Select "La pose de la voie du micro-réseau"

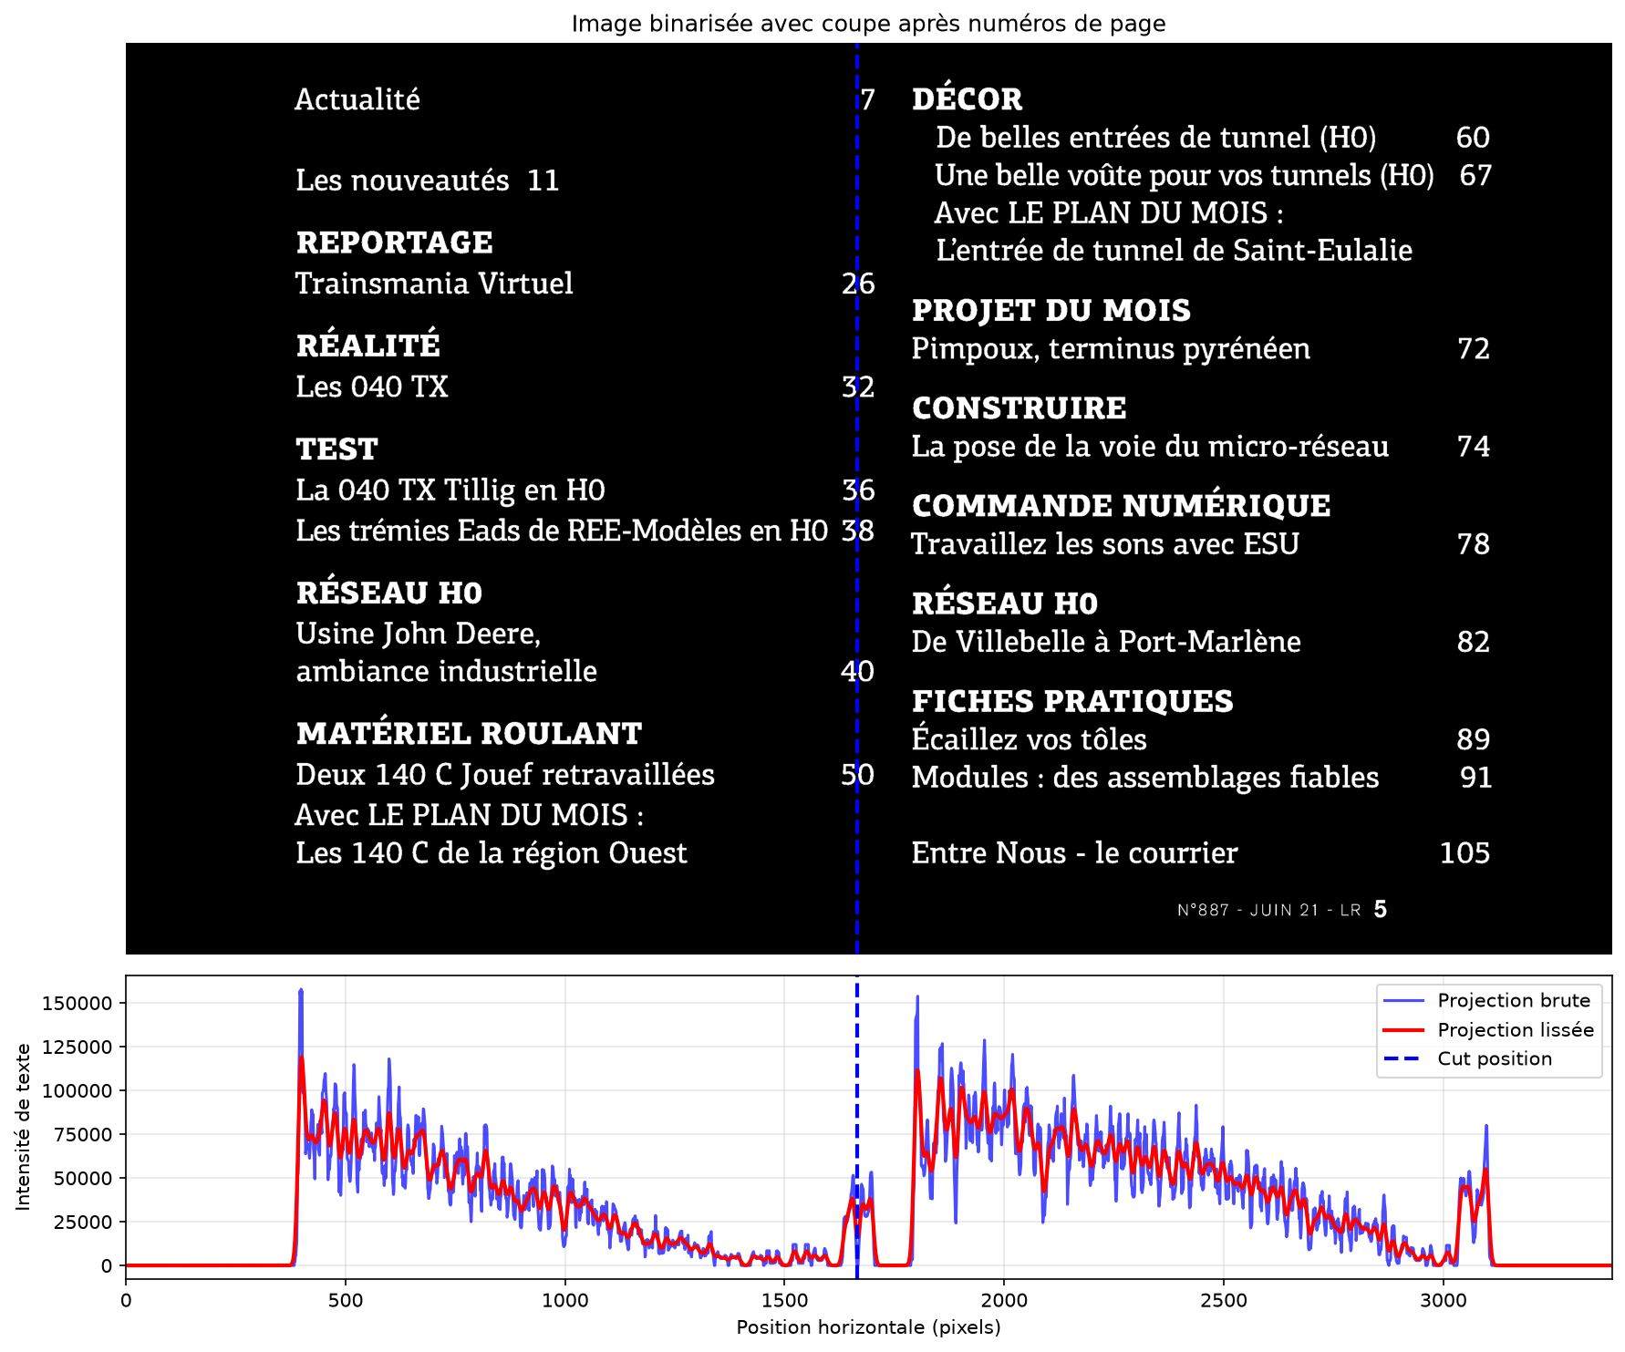[1150, 448]
